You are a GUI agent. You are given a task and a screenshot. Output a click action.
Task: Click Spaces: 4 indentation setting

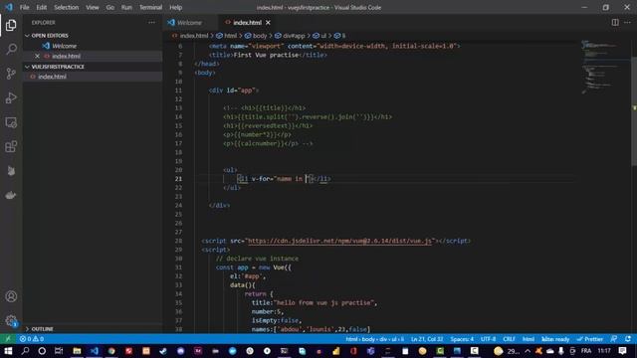[x=462, y=339]
